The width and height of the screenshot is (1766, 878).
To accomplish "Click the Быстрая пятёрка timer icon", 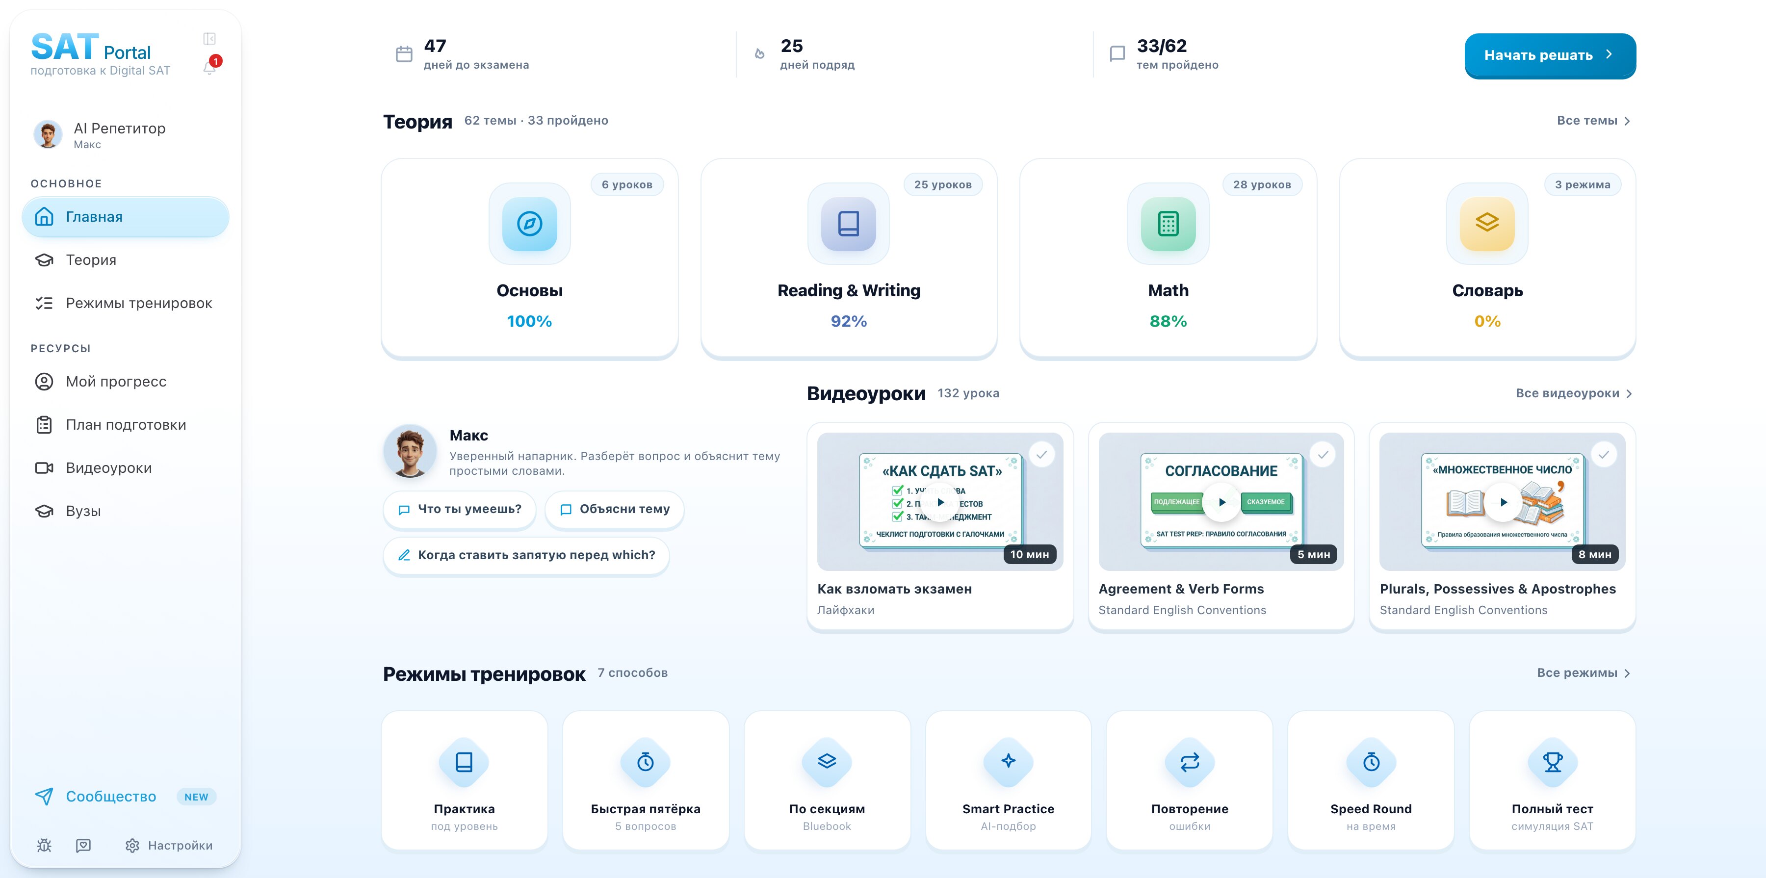I will [645, 761].
